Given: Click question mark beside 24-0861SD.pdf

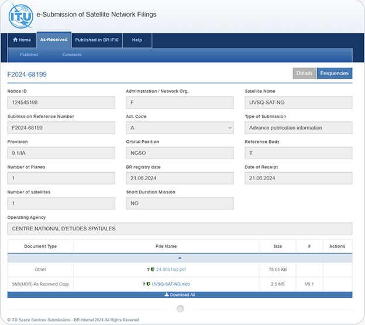Looking at the screenshot, I should click(149, 270).
